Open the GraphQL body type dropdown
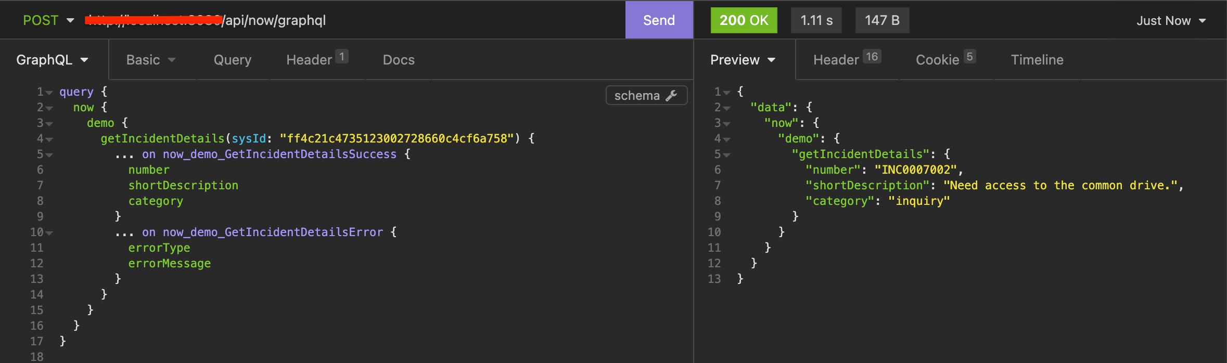1227x363 pixels. (x=52, y=60)
